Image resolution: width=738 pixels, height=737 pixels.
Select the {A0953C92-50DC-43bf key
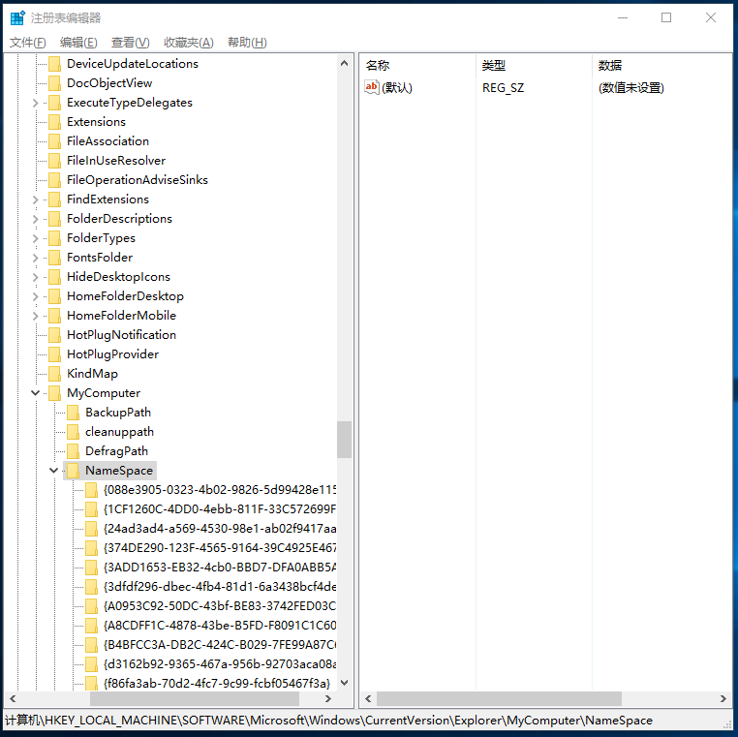tap(220, 605)
